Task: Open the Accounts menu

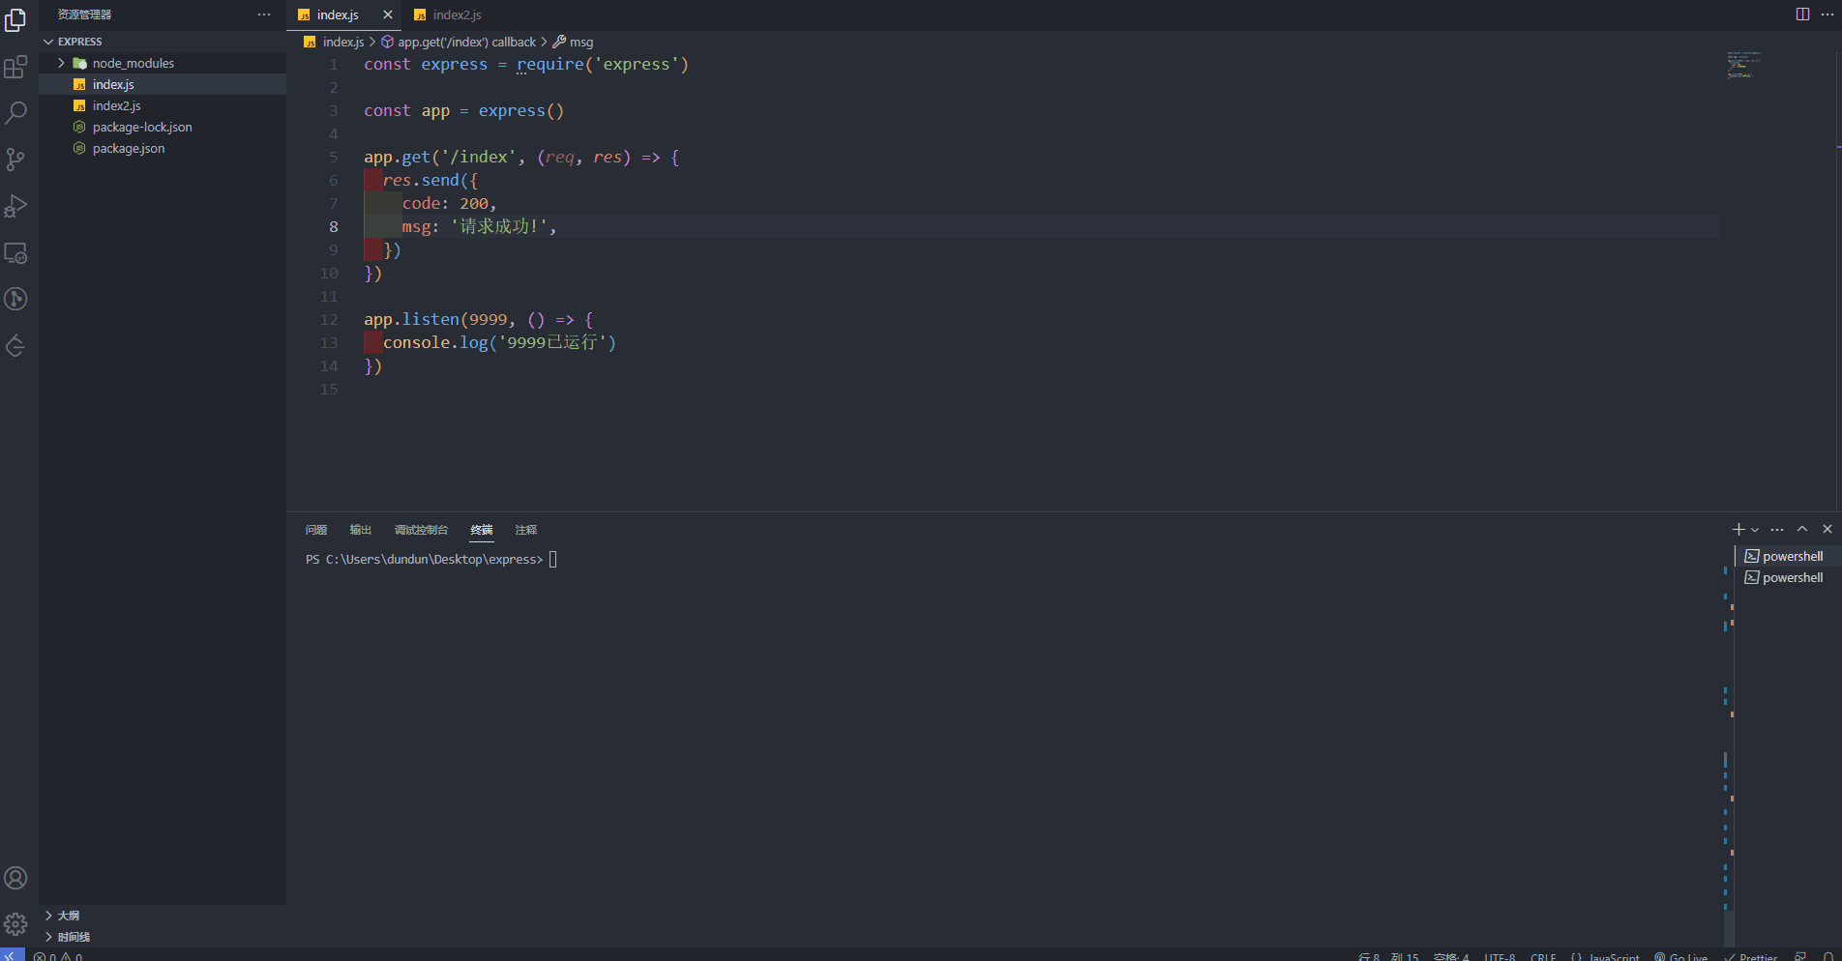Action: pyautogui.click(x=15, y=878)
